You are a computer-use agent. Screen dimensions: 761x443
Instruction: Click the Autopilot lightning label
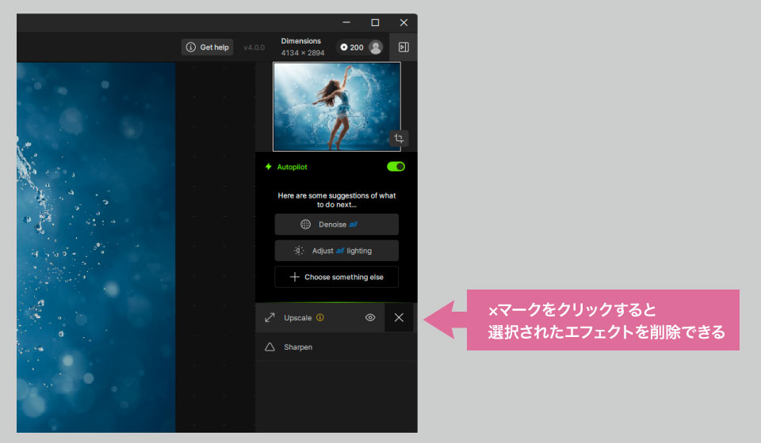[286, 167]
